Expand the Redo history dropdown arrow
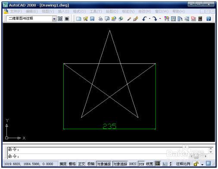The image size is (218, 169). tap(160, 19)
